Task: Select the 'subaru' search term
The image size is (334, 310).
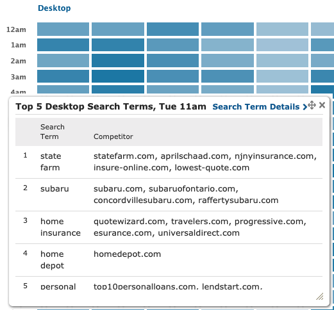Action: (x=54, y=189)
